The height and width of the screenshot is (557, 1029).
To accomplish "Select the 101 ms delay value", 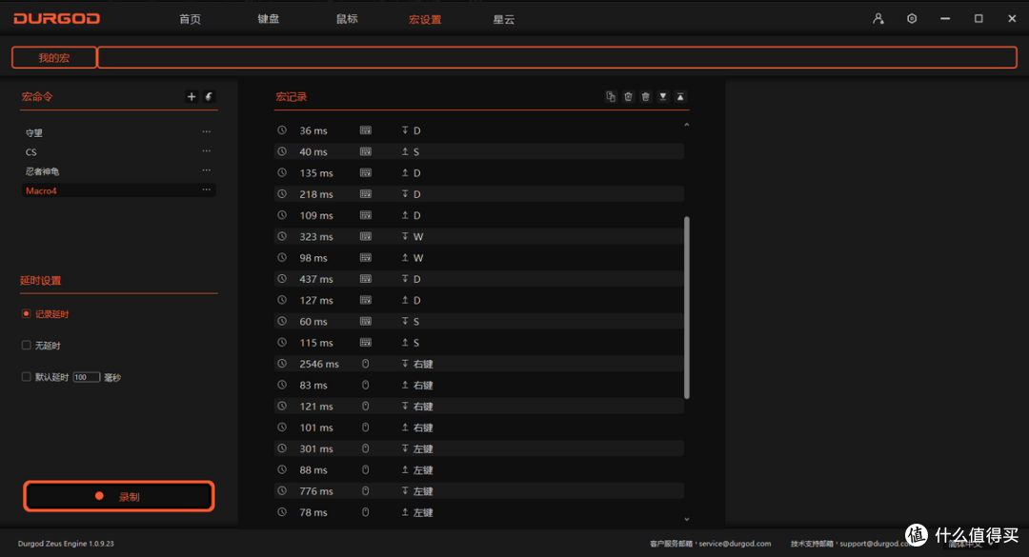I will (x=316, y=428).
